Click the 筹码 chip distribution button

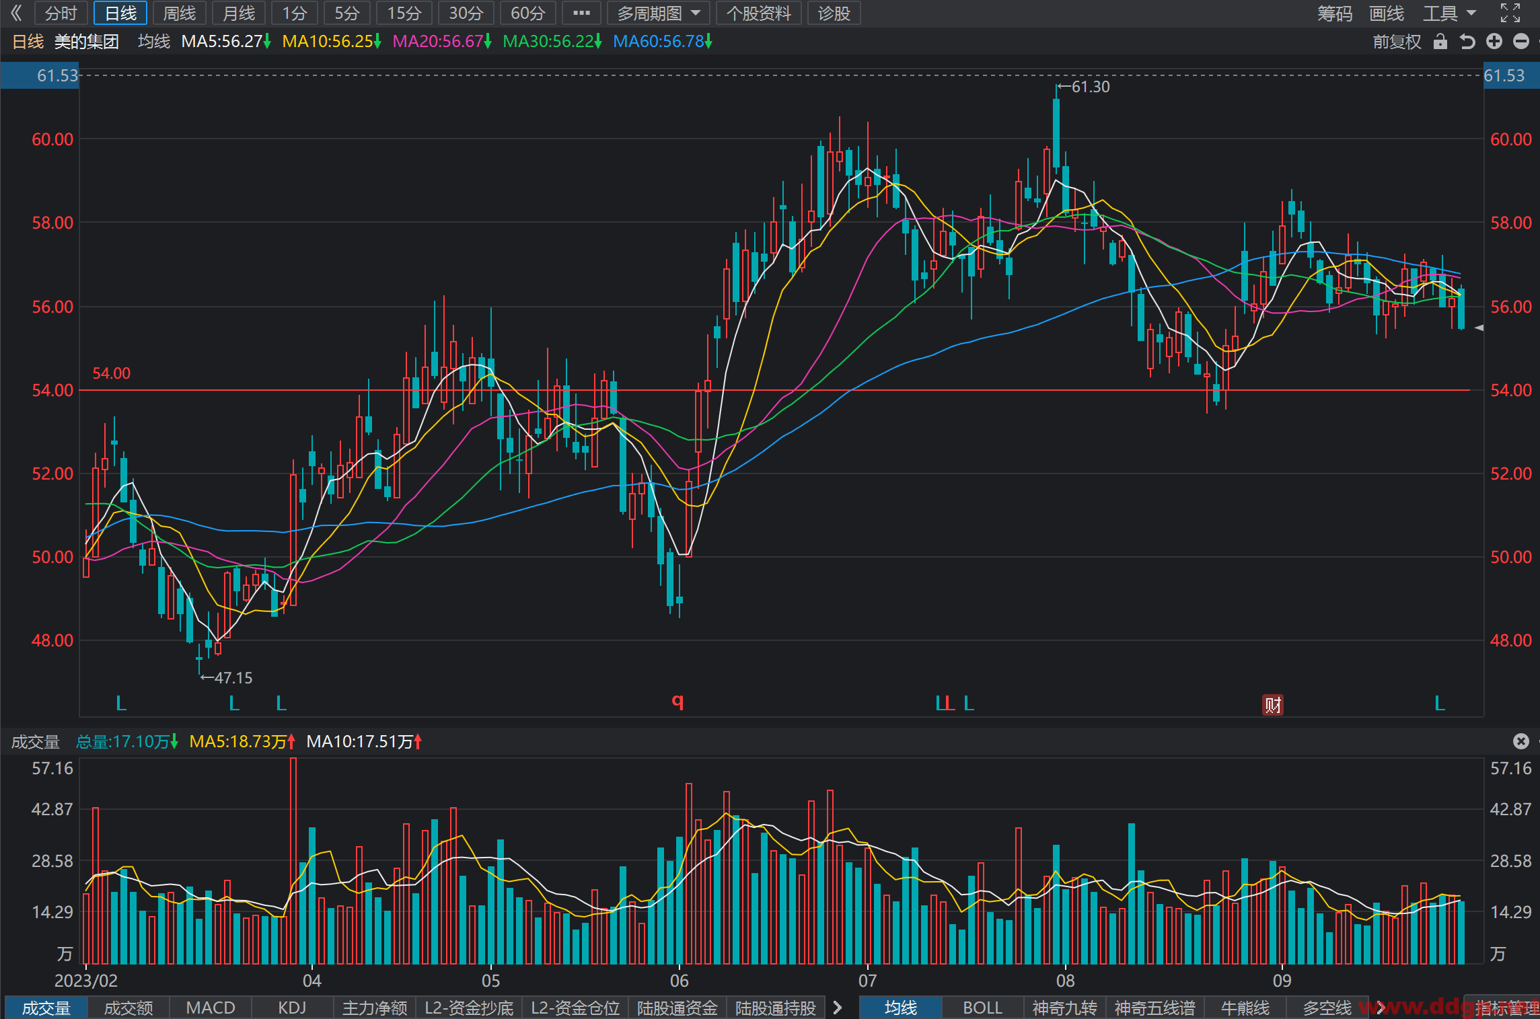[x=1335, y=13]
